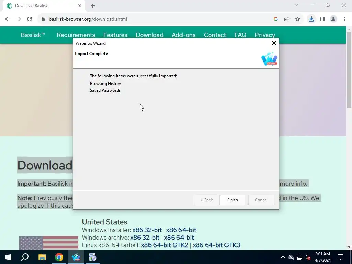Toggle Chrome side panel icon
This screenshot has height=264, width=352.
(322, 19)
